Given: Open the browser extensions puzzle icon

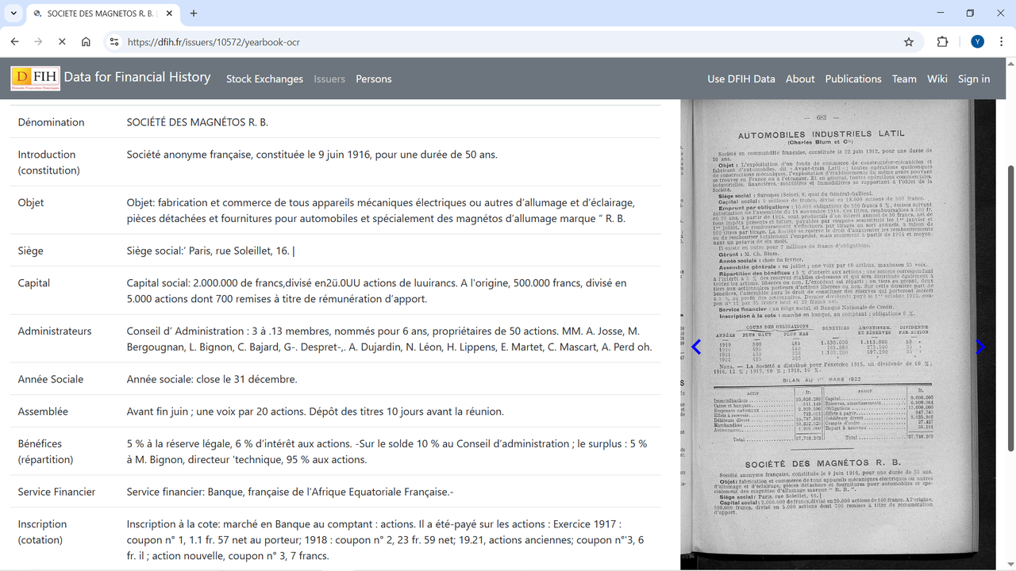Looking at the screenshot, I should 943,42.
